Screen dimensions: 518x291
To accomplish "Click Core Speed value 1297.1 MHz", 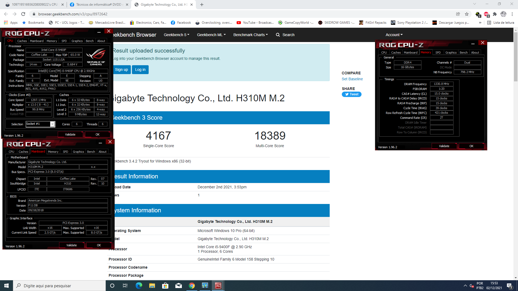I will tap(38, 100).
